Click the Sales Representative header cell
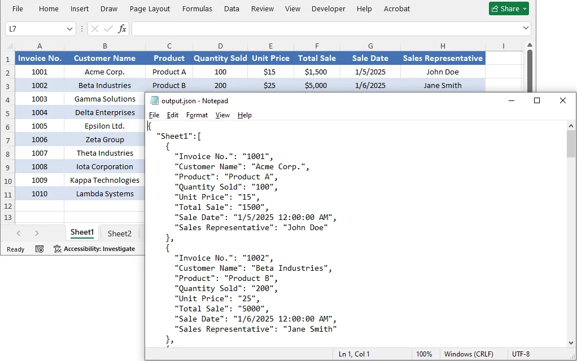This screenshot has height=361, width=577. 443,58
